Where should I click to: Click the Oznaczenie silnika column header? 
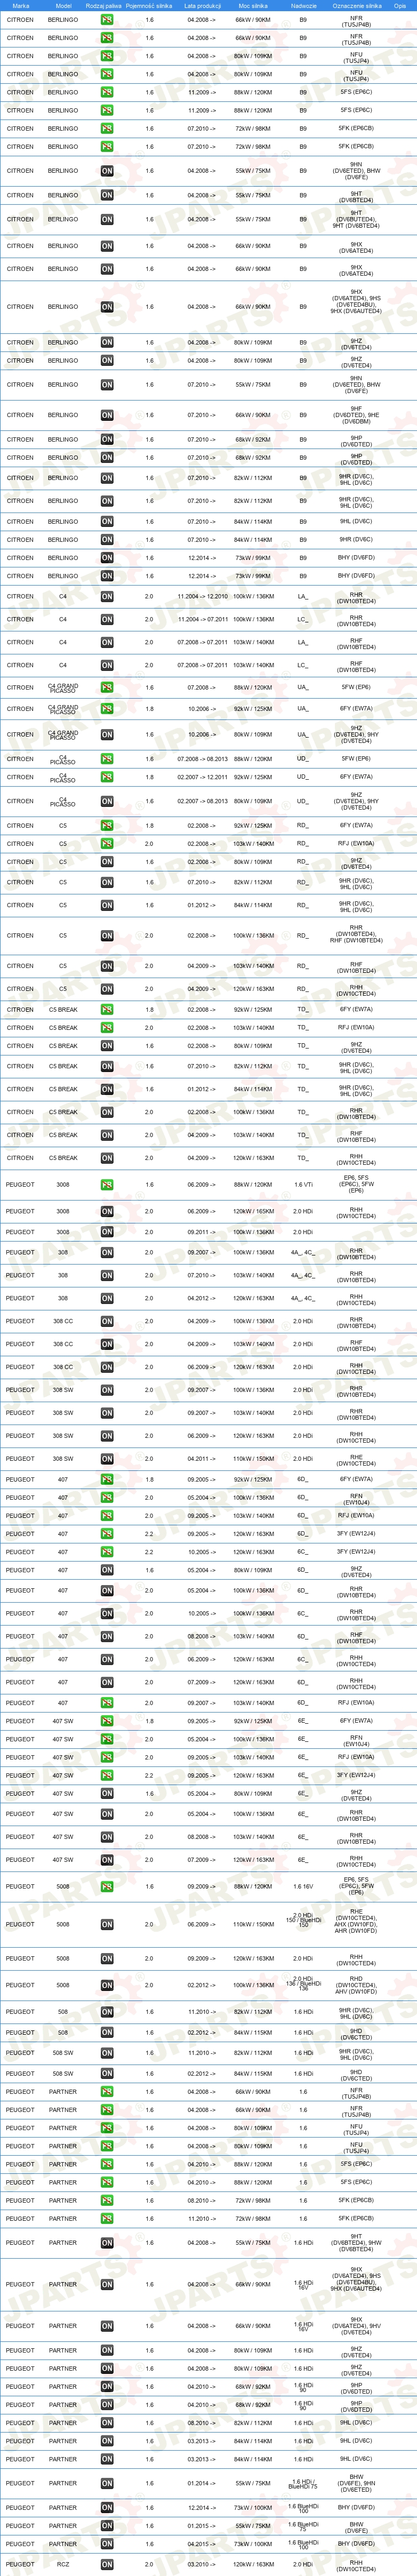[x=356, y=6]
